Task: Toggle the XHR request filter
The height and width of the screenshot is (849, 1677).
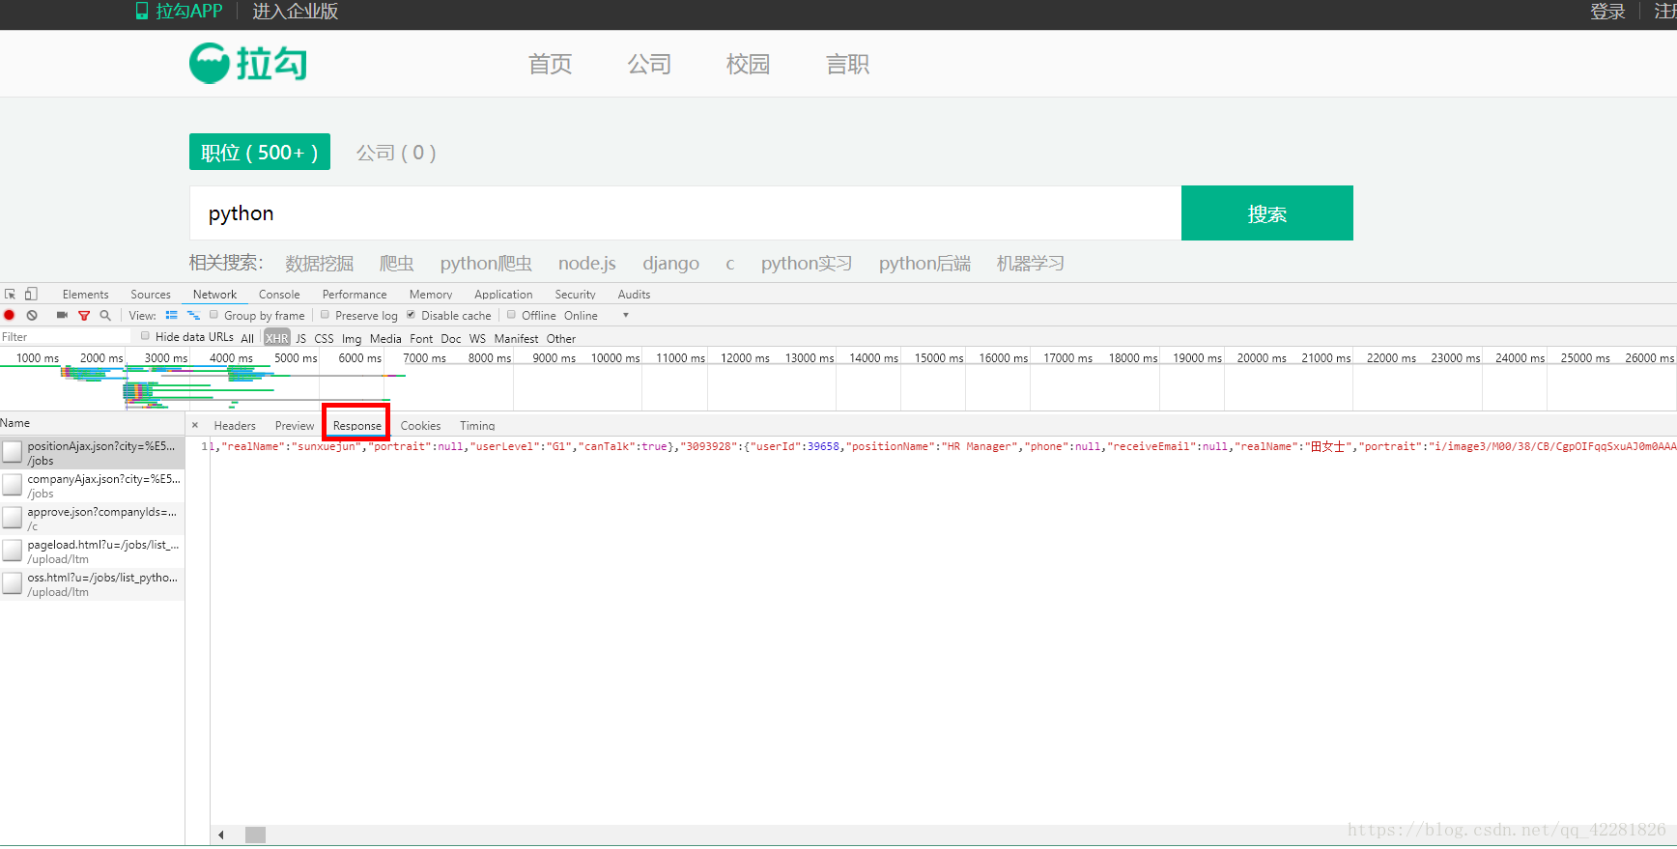Action: pos(277,339)
